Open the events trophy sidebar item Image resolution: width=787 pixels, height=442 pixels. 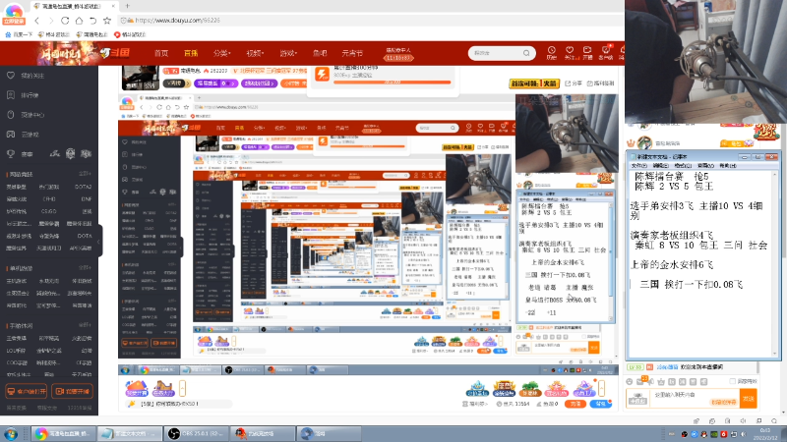click(20, 154)
